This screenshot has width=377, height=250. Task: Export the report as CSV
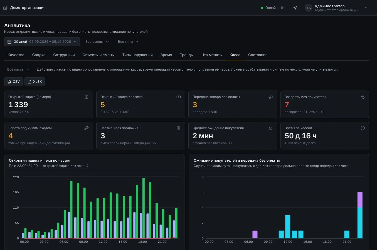point(13,82)
